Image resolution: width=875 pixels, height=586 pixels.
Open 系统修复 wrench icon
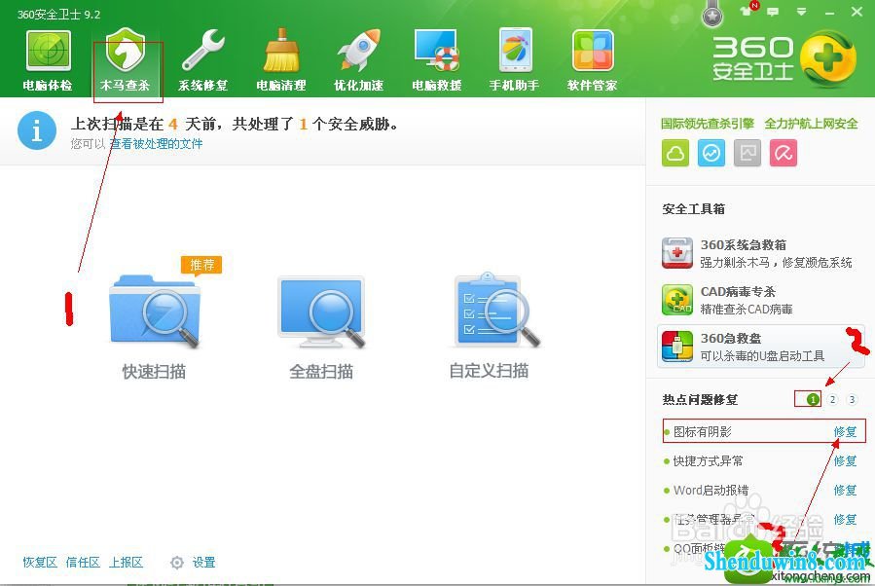coord(203,51)
